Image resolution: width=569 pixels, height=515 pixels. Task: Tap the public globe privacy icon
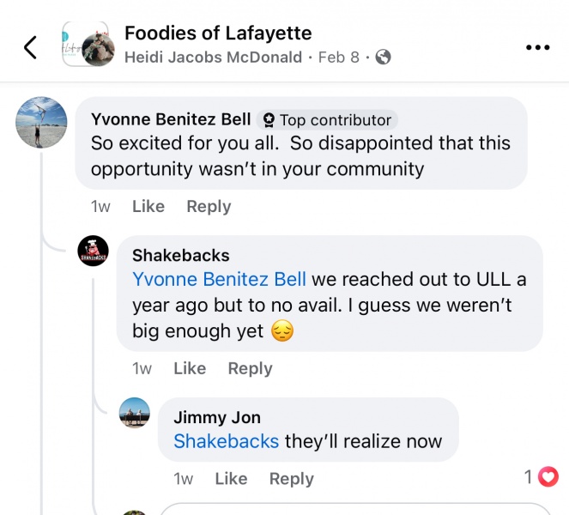click(383, 58)
